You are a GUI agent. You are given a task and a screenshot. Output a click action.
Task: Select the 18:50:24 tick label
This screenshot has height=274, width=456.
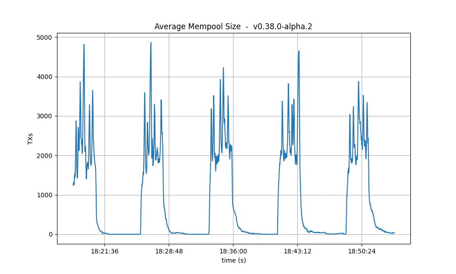pos(362,250)
